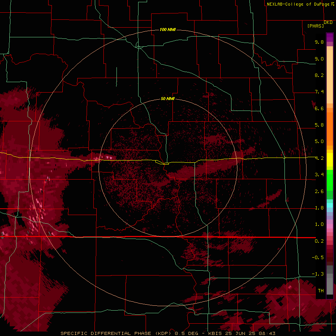This screenshot has width=336, height=336.
Task: Pick the bright yellow swatch beside 4.2
Action: point(330,160)
